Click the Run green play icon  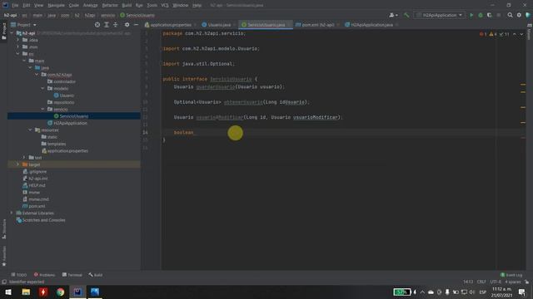(x=471, y=15)
